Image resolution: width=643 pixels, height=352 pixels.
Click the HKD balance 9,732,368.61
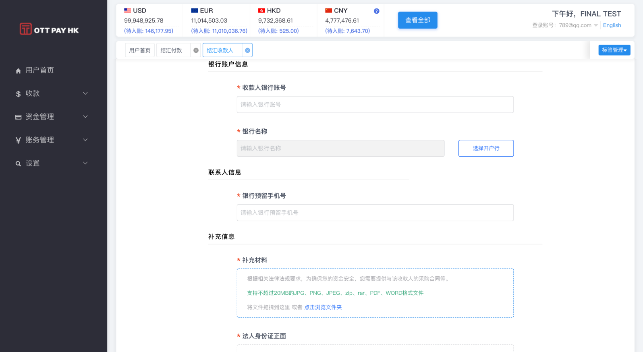pyautogui.click(x=276, y=21)
